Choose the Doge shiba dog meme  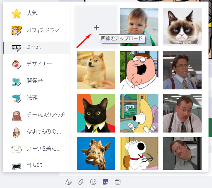(x=96, y=70)
